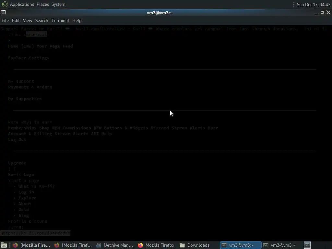Click the 'Start a page' text
Screen dimensions: 332x249
pyautogui.click(x=23, y=181)
